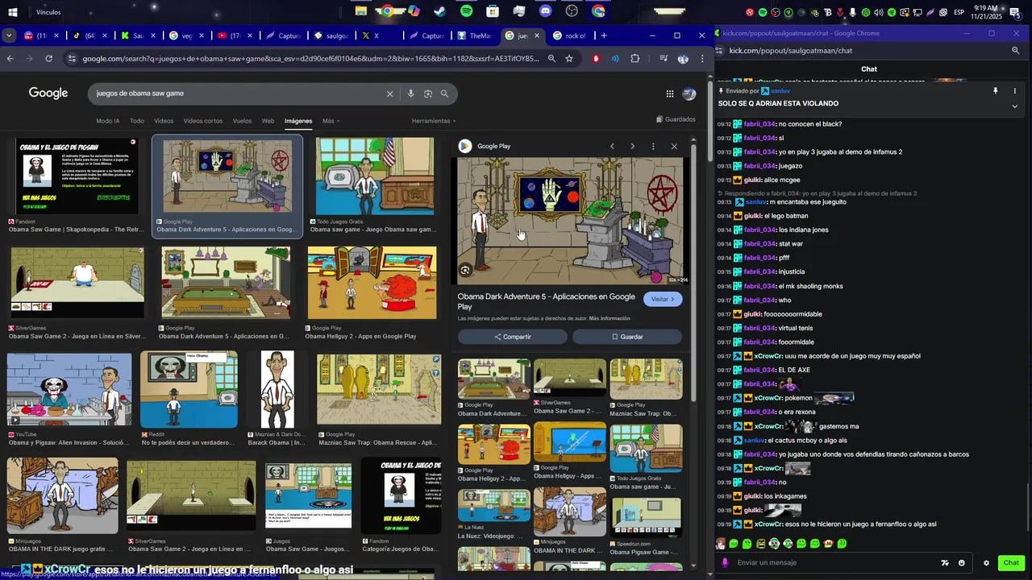Image resolution: width=1032 pixels, height=580 pixels.
Task: Open Guardados saved items link
Action: click(x=676, y=119)
